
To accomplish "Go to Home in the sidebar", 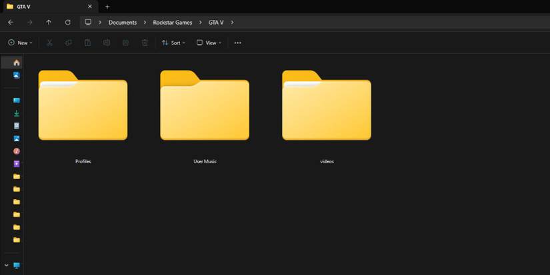I will point(17,63).
